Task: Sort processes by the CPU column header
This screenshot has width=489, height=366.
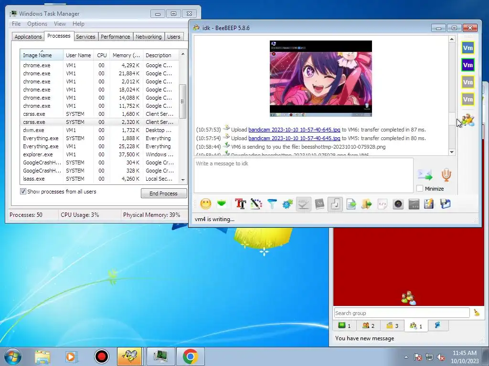Action: tap(102, 55)
